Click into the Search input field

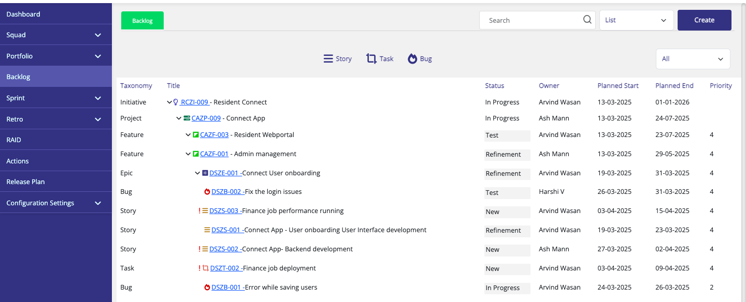[x=531, y=20]
